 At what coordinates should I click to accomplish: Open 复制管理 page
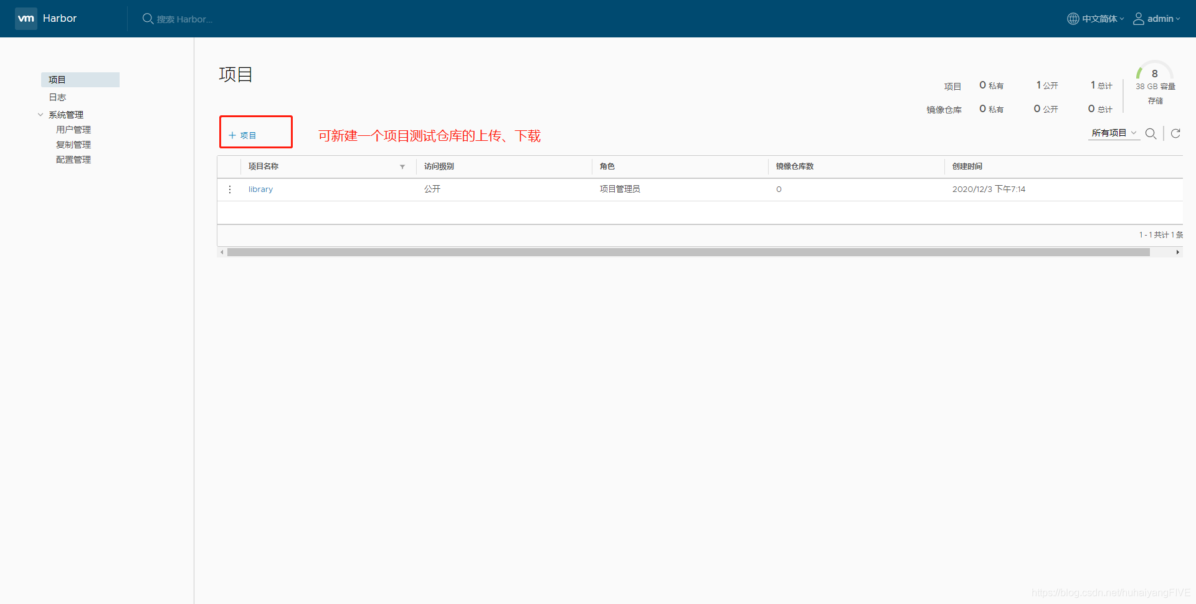[74, 145]
